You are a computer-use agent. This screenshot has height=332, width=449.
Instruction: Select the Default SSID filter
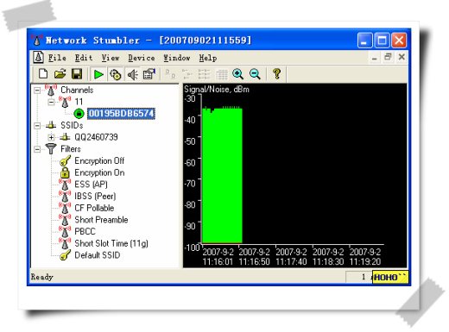coord(97,255)
